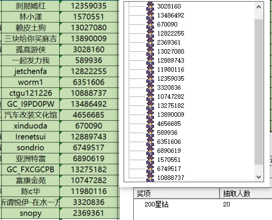Viewport: 272px width, 220px height.
Task: Select tree entry text 2369361
Action: tap(169, 42)
